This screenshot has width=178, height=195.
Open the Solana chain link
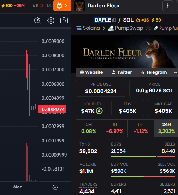point(91,28)
